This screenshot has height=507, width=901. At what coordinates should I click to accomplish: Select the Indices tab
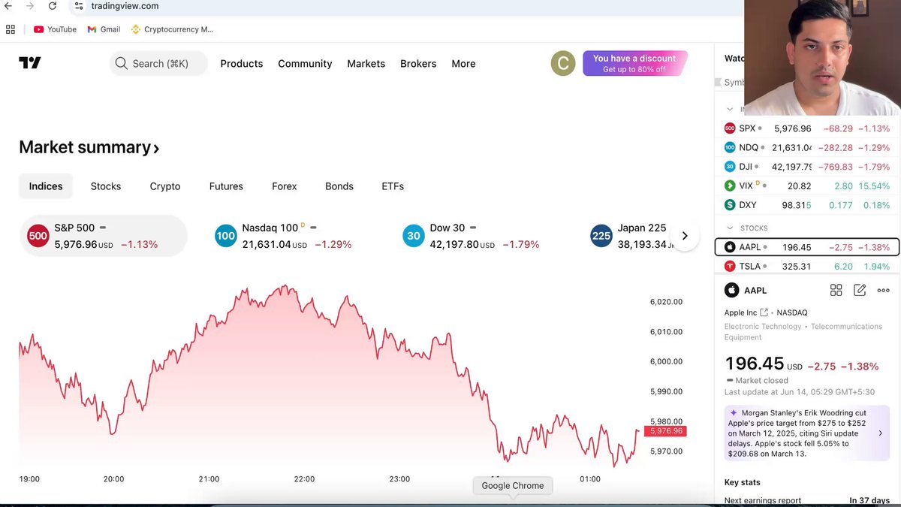pyautogui.click(x=46, y=186)
